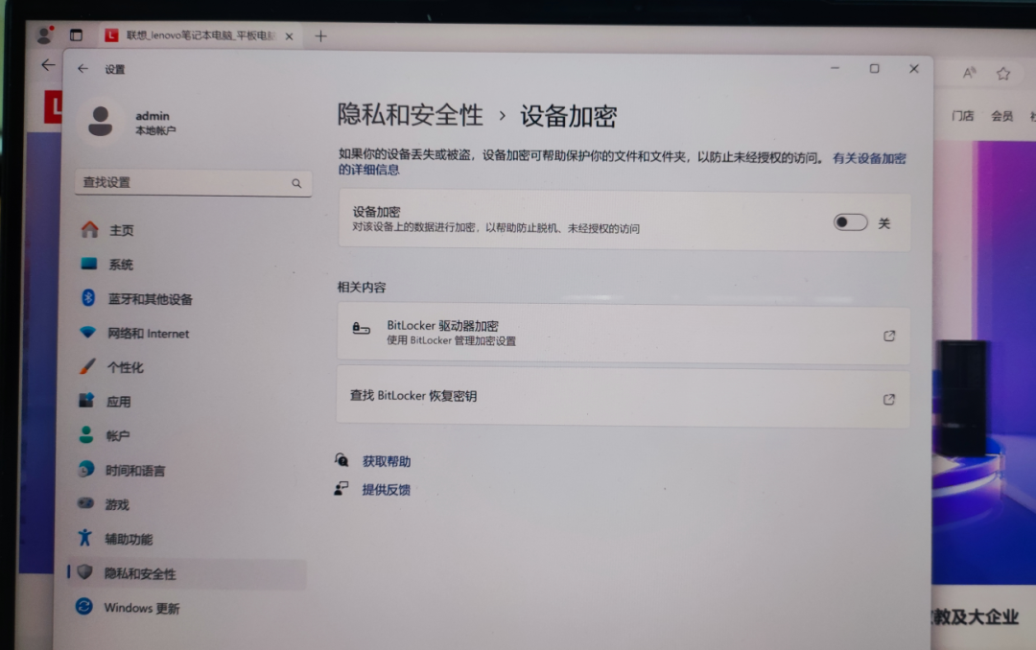Screen dimensions: 1036x650
Task: Open 系统 settings via monitor icon
Action: [x=89, y=264]
